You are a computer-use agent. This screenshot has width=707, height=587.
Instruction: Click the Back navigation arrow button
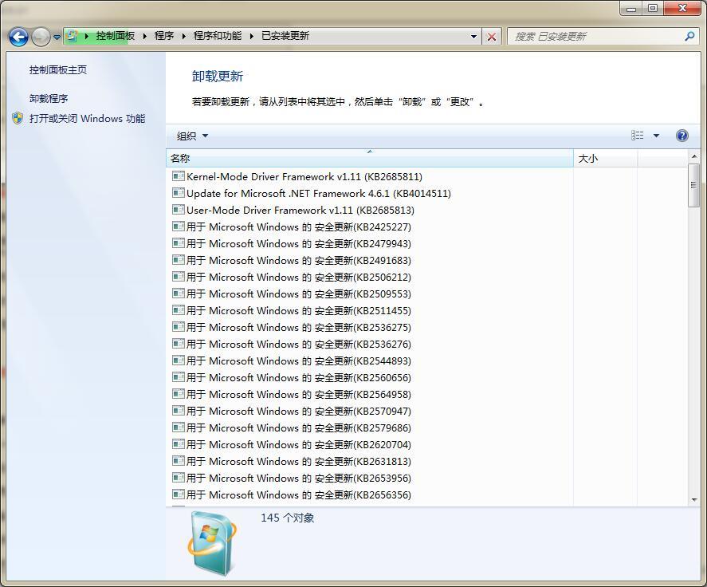point(18,37)
